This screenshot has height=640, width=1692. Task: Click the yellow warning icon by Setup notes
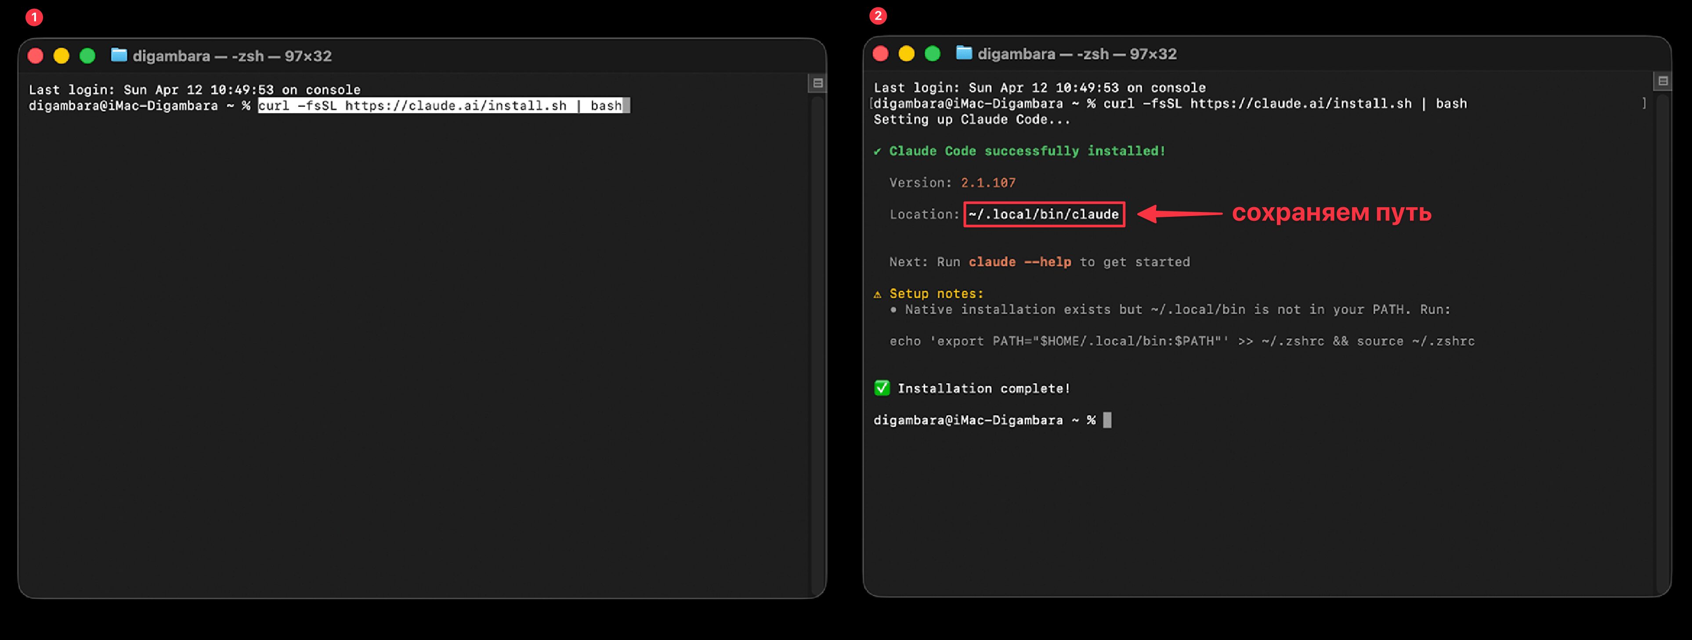[878, 294]
